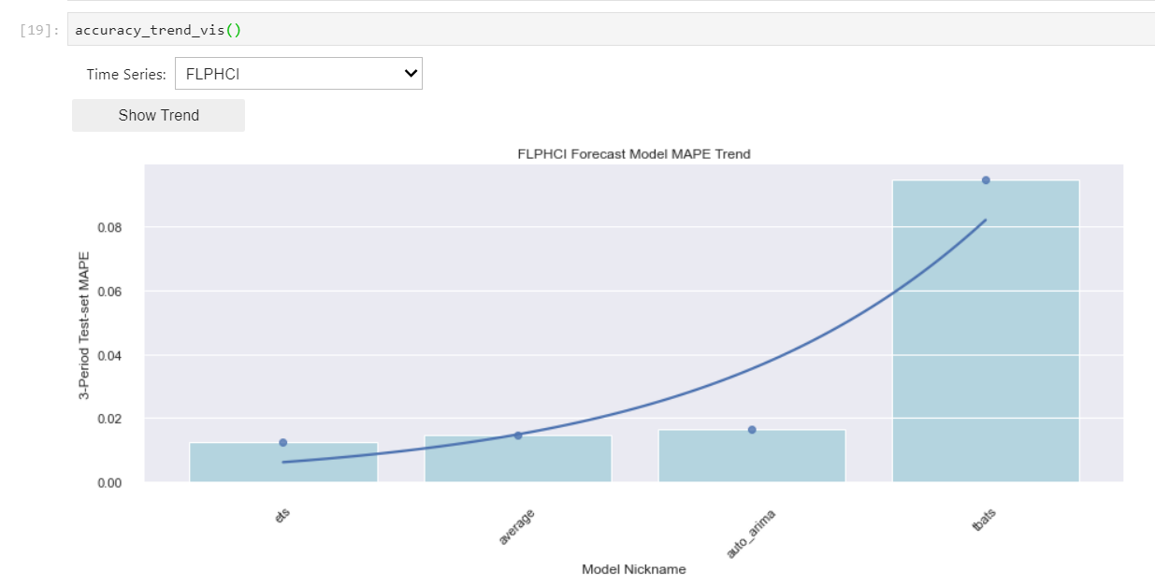The image size is (1155, 585).
Task: Click the tall tbats bar
Action: (x=986, y=331)
